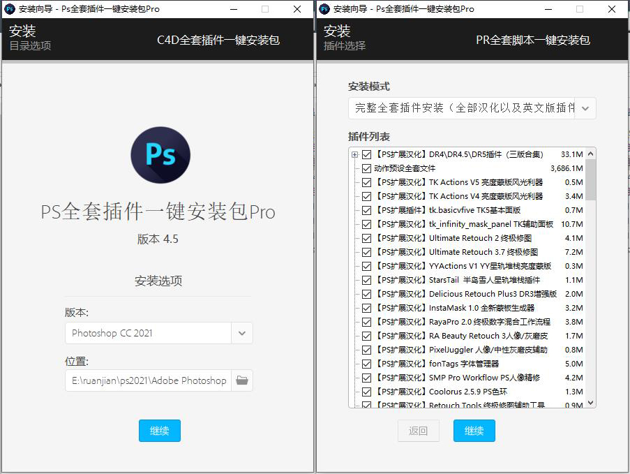Click the '33.1M' size value
Image resolution: width=630 pixels, height=474 pixels.
571,154
